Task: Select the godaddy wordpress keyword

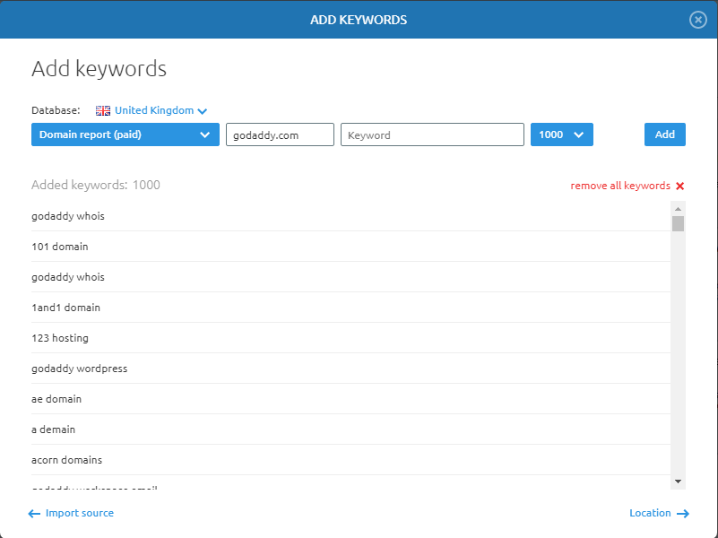Action: 350,369
